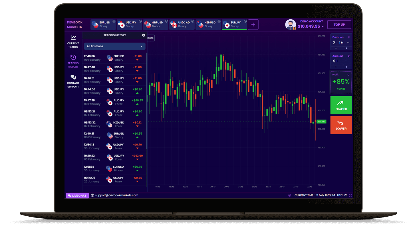Image resolution: width=411 pixels, height=234 pixels.
Task: Close the EURJPY tab
Action: [x=245, y=21]
